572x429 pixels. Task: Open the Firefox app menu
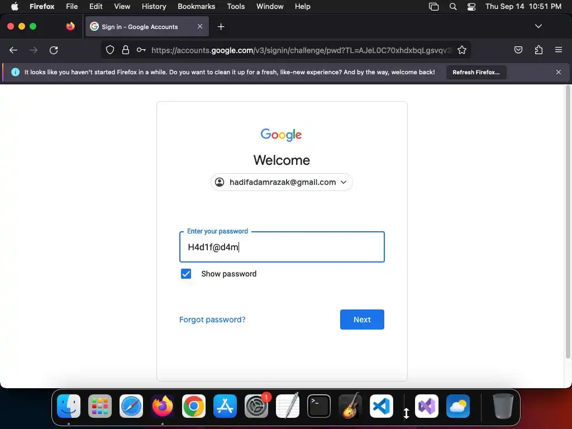pyautogui.click(x=42, y=6)
